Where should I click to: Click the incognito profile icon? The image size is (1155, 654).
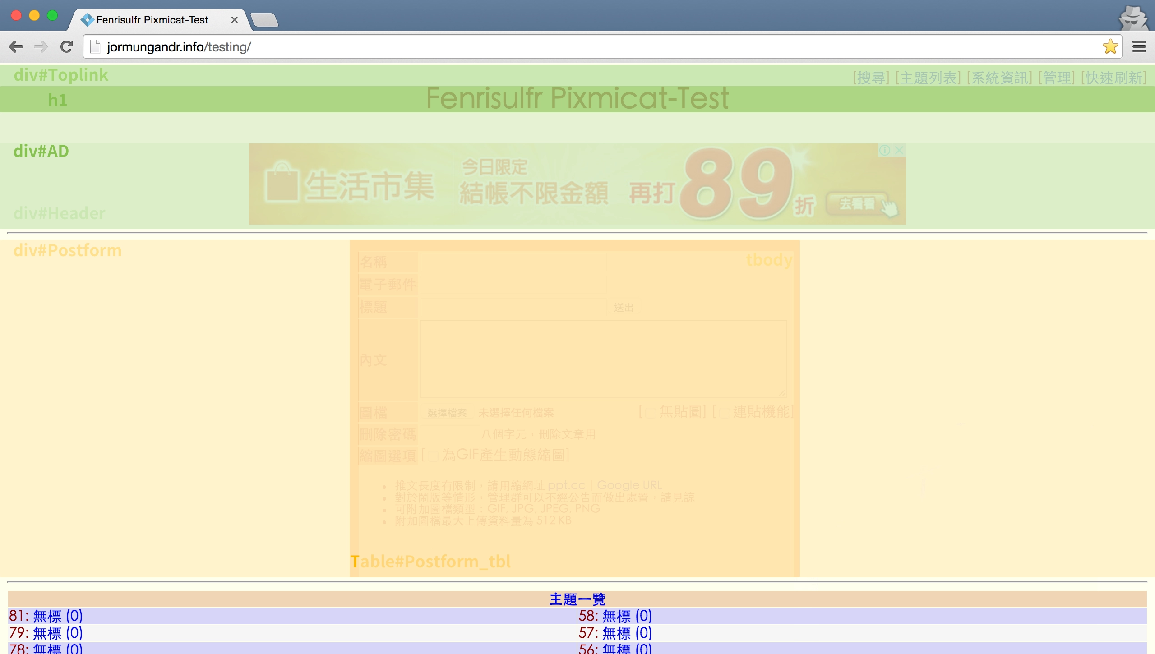click(x=1132, y=18)
